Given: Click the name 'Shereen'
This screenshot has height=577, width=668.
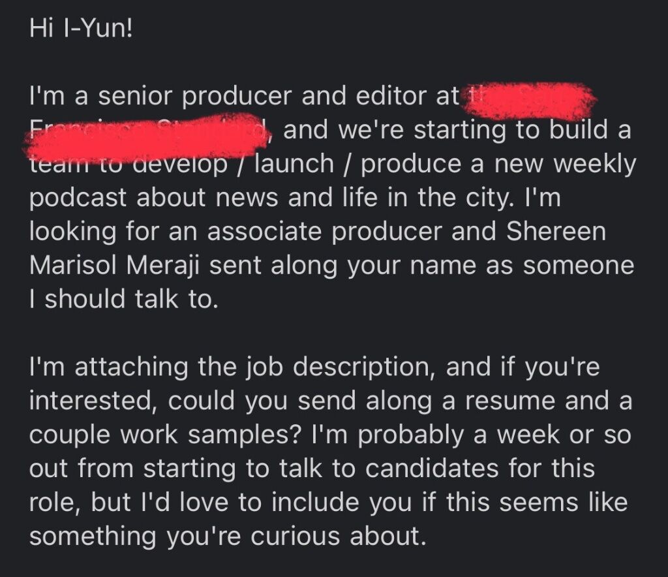Looking at the screenshot, I should coord(556,231).
